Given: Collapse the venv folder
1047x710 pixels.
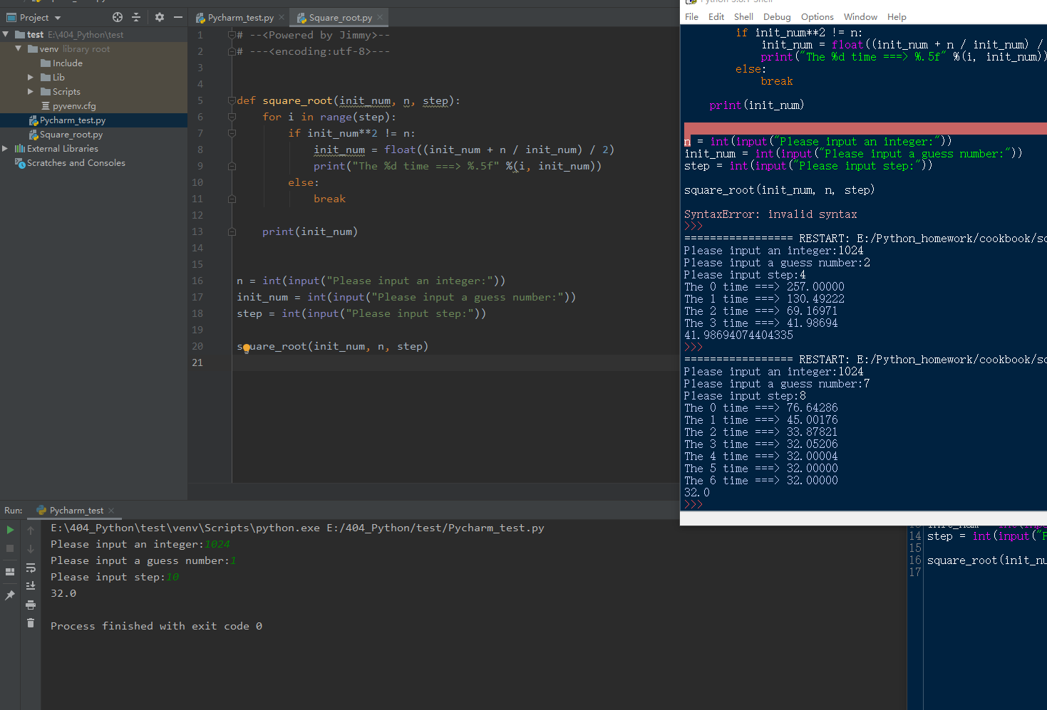Looking at the screenshot, I should coord(19,48).
